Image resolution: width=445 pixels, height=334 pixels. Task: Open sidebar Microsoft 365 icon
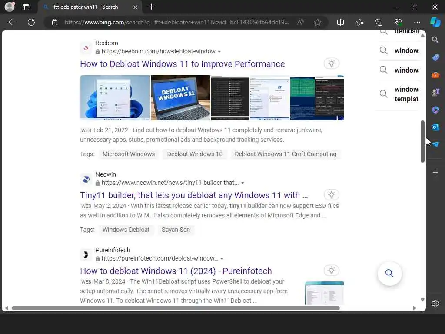[435, 110]
